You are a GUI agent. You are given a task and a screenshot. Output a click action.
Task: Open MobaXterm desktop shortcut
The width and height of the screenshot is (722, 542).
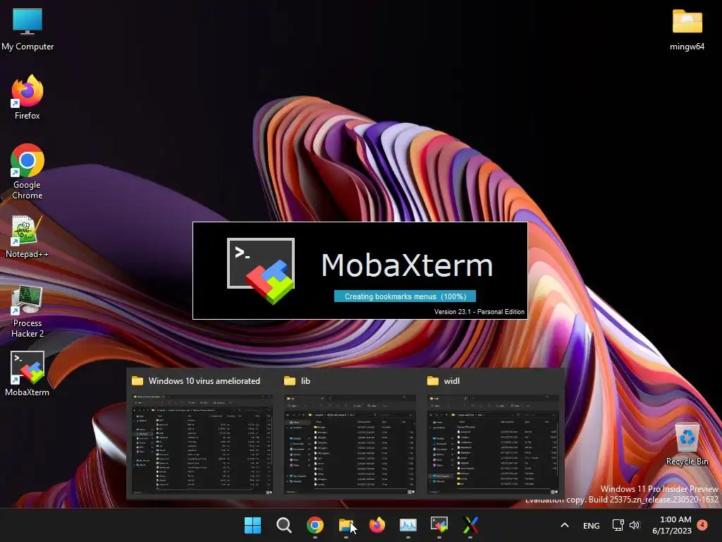point(27,374)
